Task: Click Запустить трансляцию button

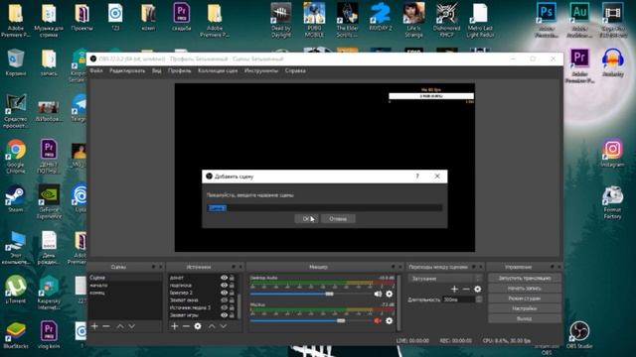Action: pos(525,278)
